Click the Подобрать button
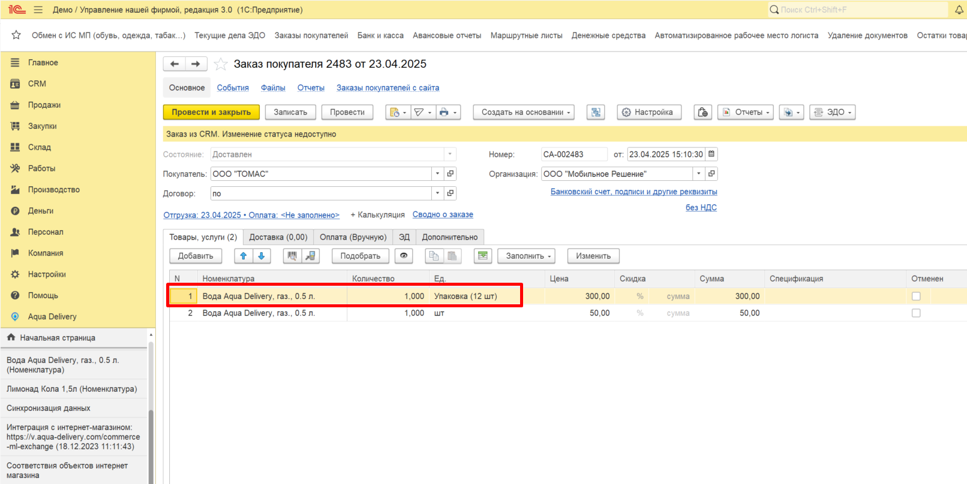This screenshot has height=484, width=967. [x=361, y=256]
